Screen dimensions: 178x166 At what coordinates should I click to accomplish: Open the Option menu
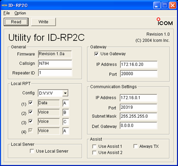point(20,13)
